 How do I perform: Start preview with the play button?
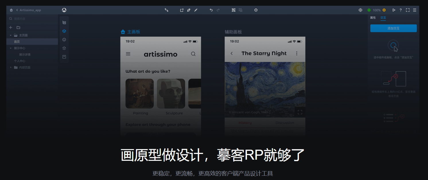[x=394, y=10]
